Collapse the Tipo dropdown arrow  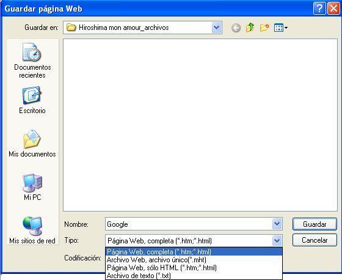(277, 241)
